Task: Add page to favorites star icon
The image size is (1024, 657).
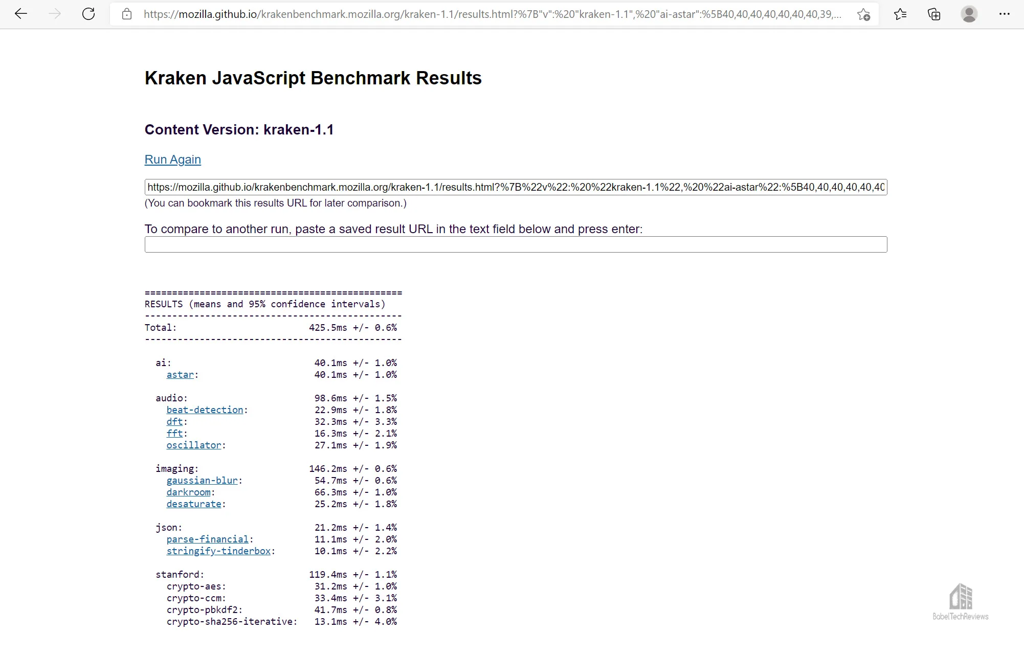Action: click(864, 14)
